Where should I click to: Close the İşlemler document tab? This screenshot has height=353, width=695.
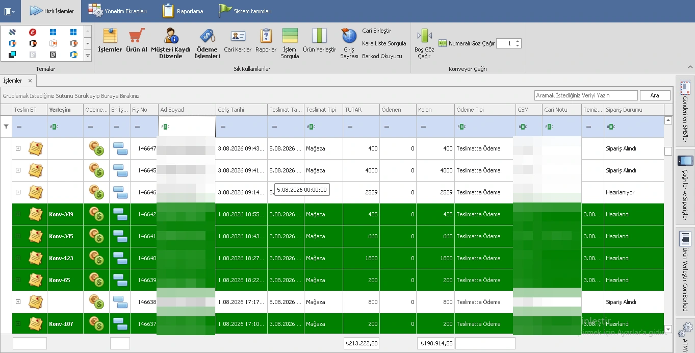click(30, 81)
